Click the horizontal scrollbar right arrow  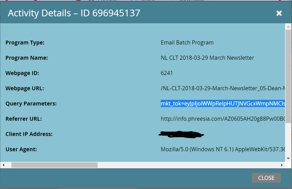tap(282, 165)
